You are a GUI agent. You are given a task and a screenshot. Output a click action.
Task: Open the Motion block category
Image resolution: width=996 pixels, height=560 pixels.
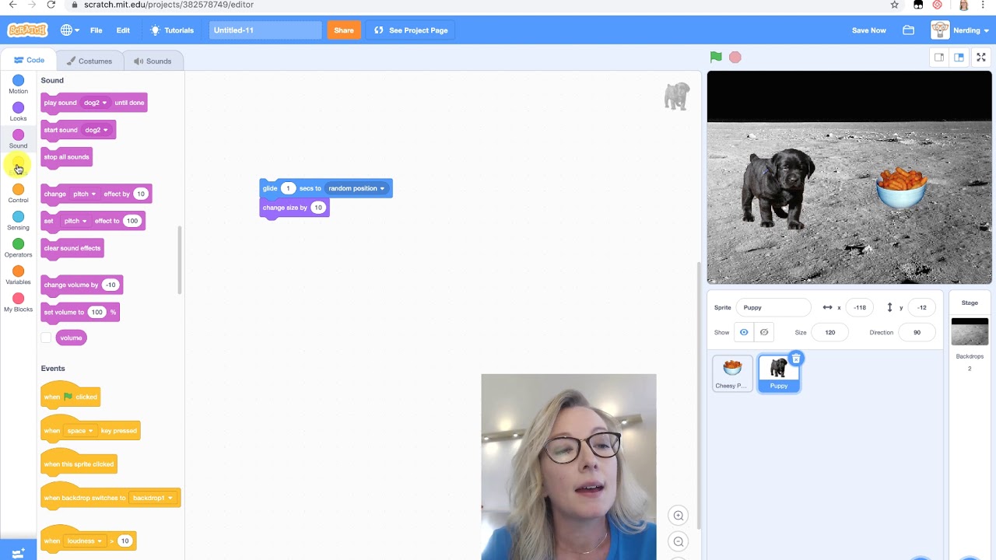point(18,85)
